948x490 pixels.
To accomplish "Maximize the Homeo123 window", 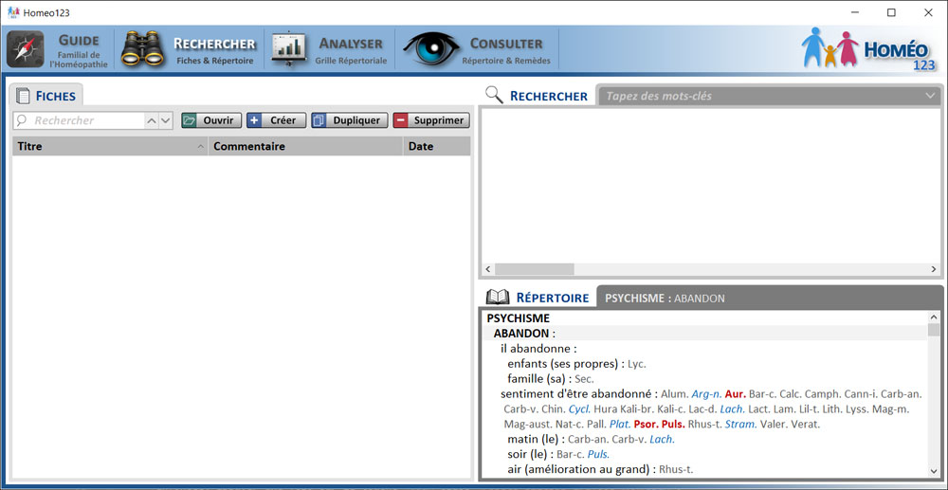I will point(891,12).
